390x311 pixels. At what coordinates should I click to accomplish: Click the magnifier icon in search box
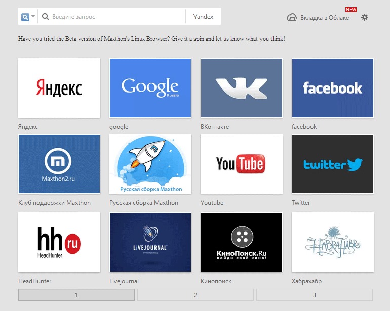[45, 17]
